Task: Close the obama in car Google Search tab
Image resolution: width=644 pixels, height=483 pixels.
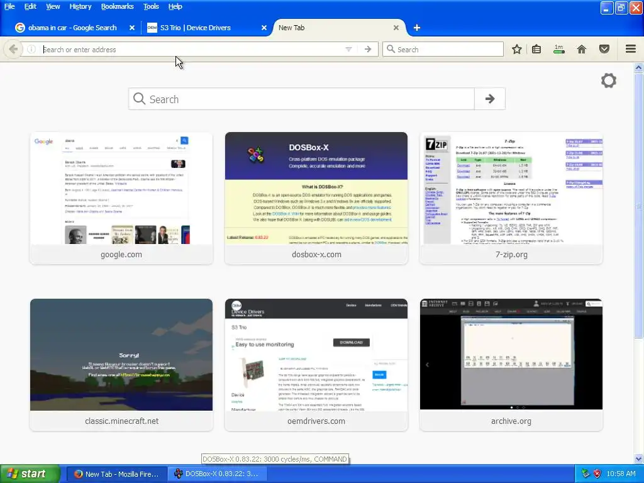Action: click(x=132, y=28)
